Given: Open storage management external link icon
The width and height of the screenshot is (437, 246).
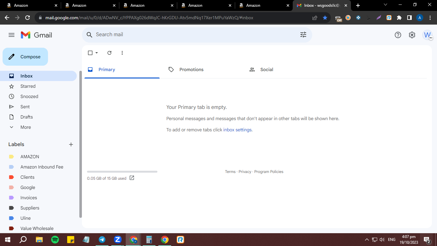Looking at the screenshot, I should 132,178.
